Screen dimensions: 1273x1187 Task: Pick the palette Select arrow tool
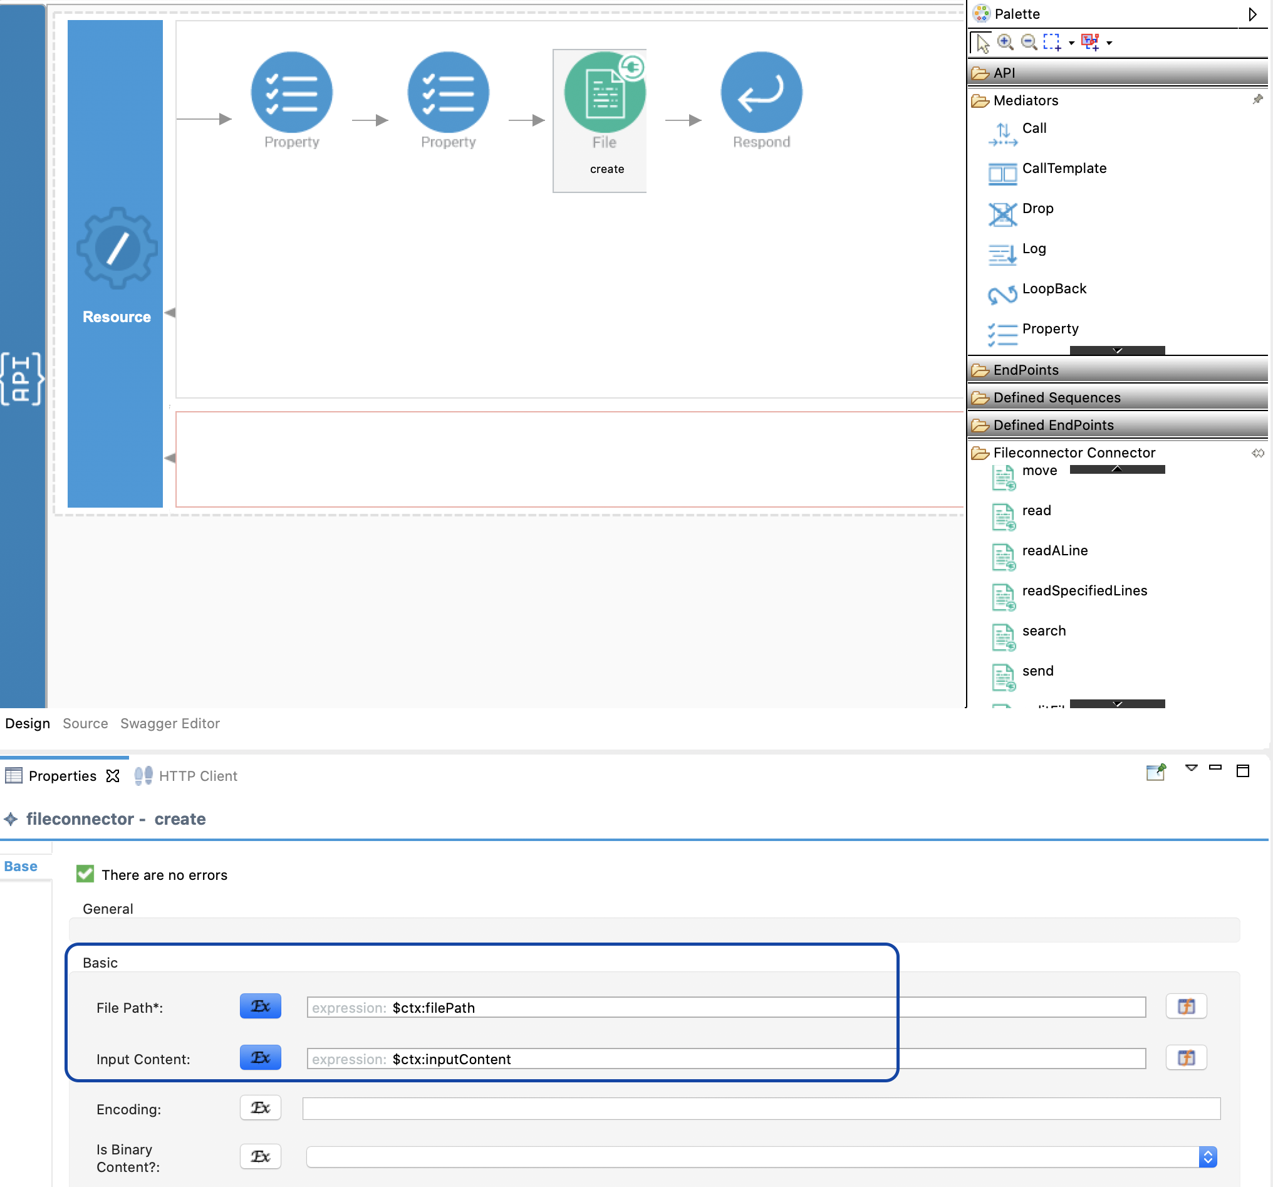982,43
